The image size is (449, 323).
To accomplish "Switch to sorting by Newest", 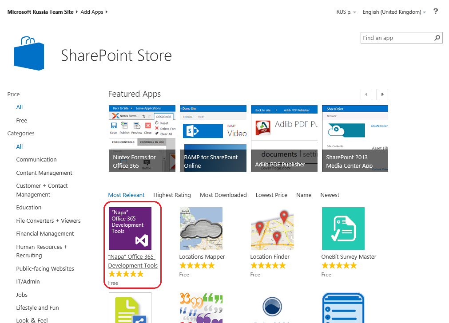I will pos(330,195).
